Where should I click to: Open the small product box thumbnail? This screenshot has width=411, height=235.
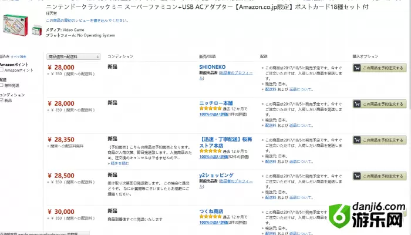36,31
